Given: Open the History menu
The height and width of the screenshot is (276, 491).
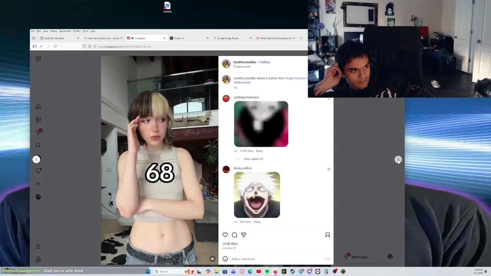Looking at the screenshot, I should click(54, 31).
